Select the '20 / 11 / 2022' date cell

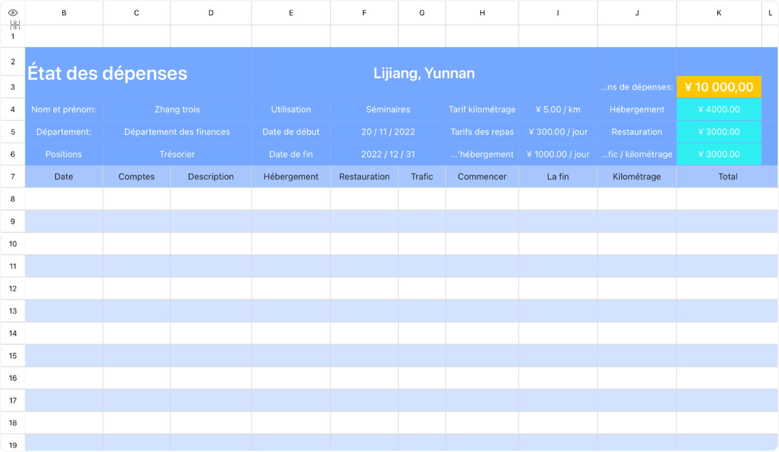point(388,132)
